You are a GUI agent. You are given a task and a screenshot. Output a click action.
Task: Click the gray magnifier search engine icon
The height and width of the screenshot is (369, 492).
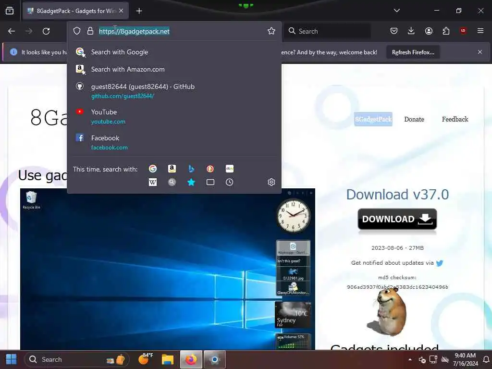pyautogui.click(x=172, y=182)
